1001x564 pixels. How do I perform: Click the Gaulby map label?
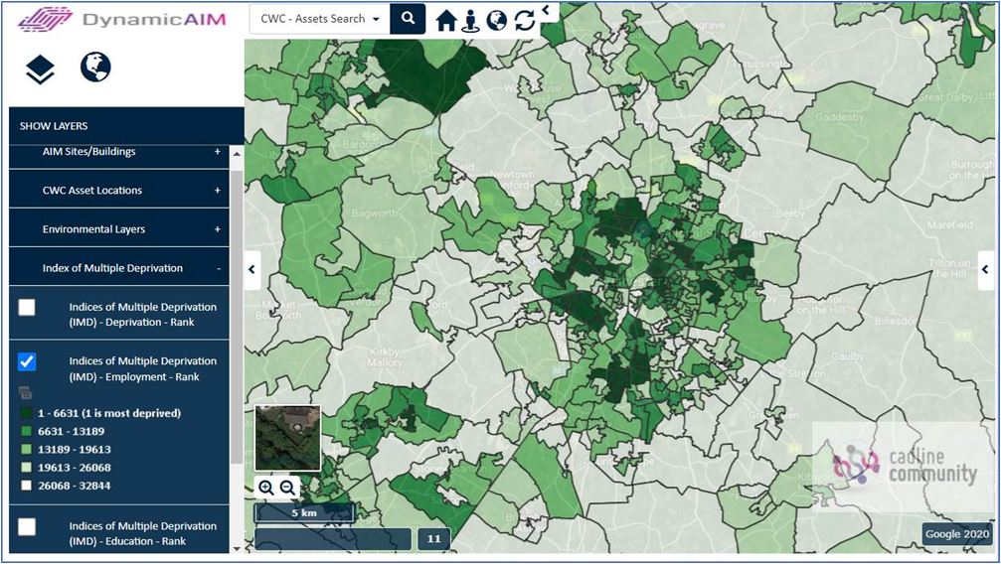point(847,356)
